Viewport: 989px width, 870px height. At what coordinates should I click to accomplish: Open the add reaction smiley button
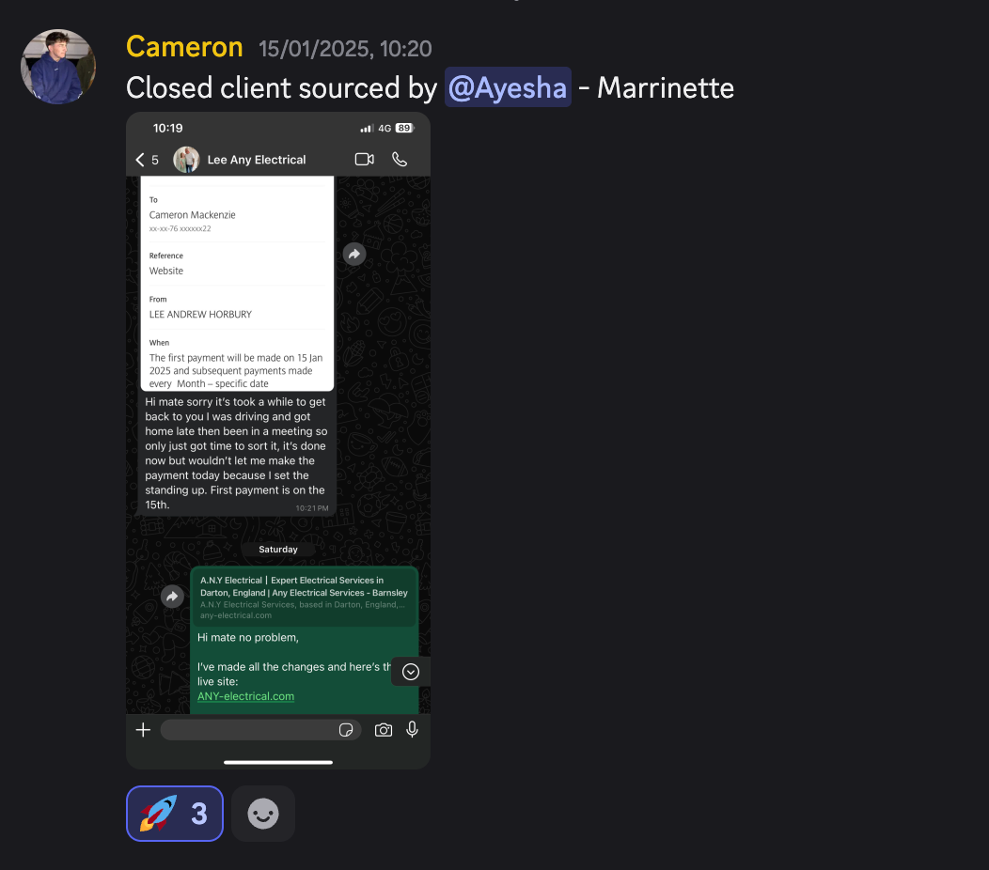tap(263, 814)
